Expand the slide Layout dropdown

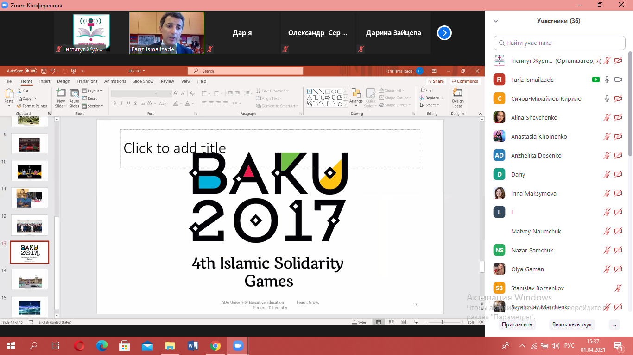pyautogui.click(x=92, y=91)
